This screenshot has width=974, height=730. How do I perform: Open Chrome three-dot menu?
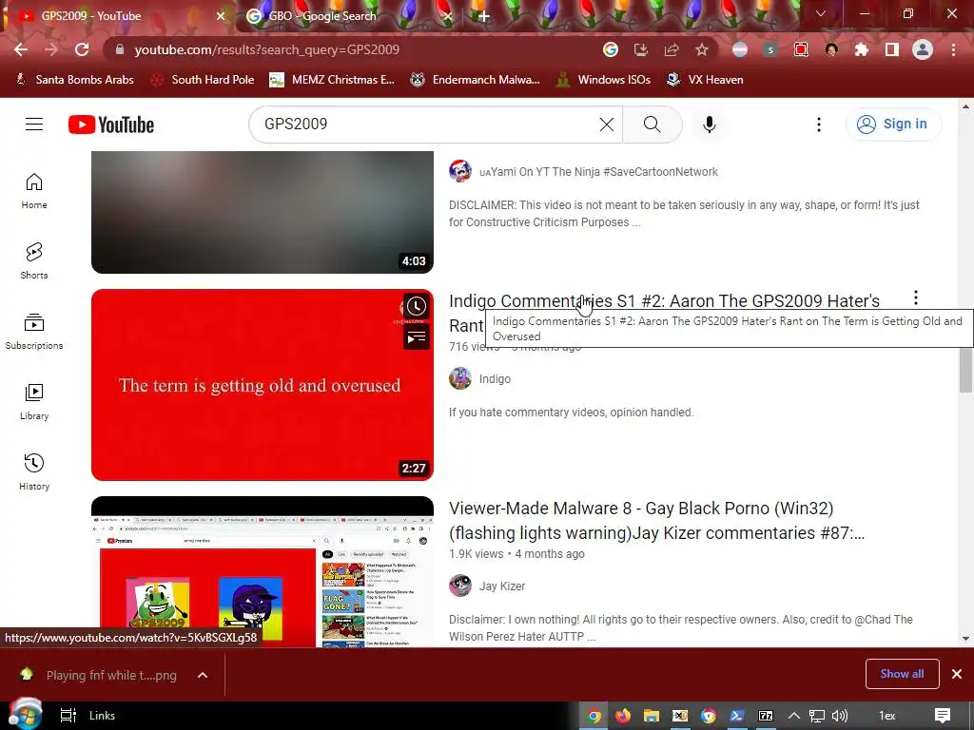point(953,49)
